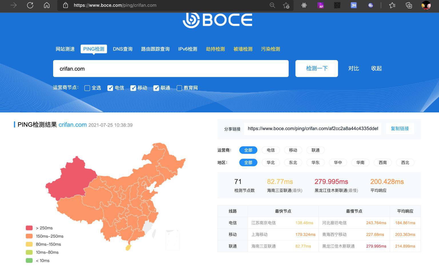Go to browser home page icon

tap(47, 5)
